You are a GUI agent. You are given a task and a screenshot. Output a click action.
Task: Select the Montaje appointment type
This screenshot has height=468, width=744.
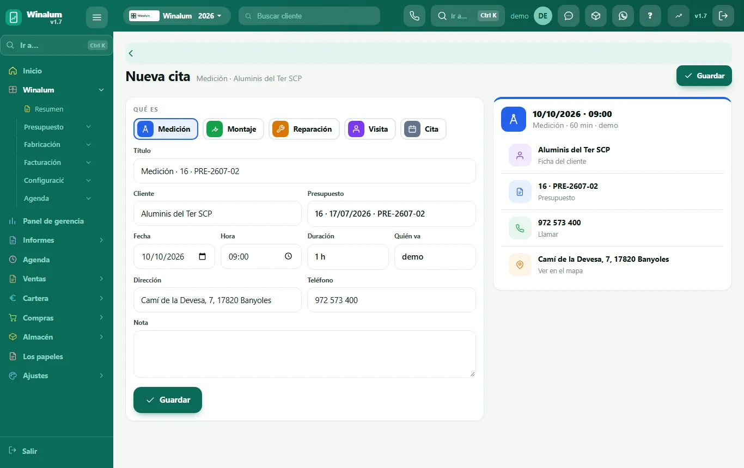tap(233, 129)
